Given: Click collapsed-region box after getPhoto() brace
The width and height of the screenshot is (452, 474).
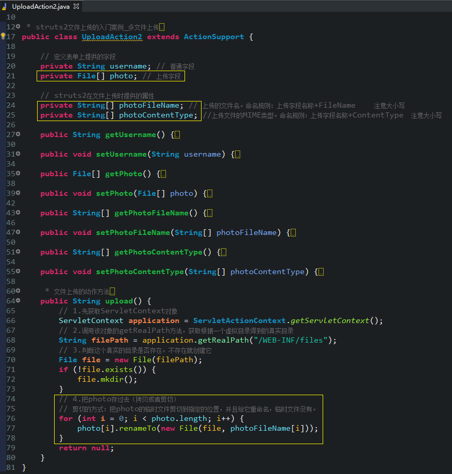Looking at the screenshot, I should point(163,174).
